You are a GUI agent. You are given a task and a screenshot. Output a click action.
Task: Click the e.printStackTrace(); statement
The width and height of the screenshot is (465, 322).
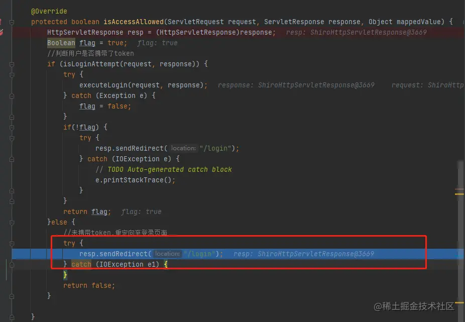(x=135, y=180)
